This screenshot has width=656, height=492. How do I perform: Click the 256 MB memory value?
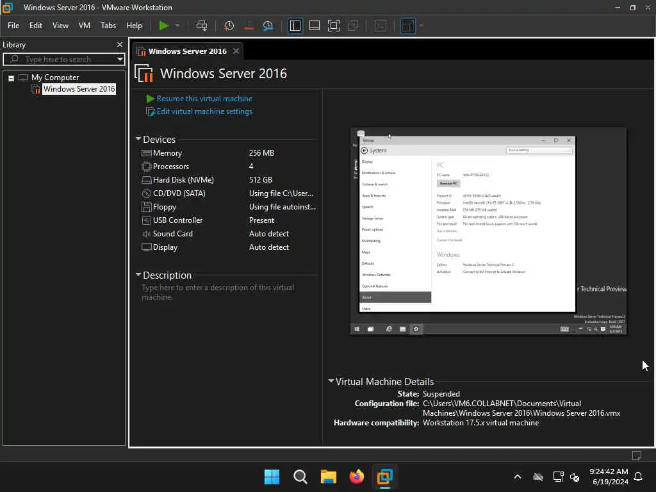click(x=261, y=153)
